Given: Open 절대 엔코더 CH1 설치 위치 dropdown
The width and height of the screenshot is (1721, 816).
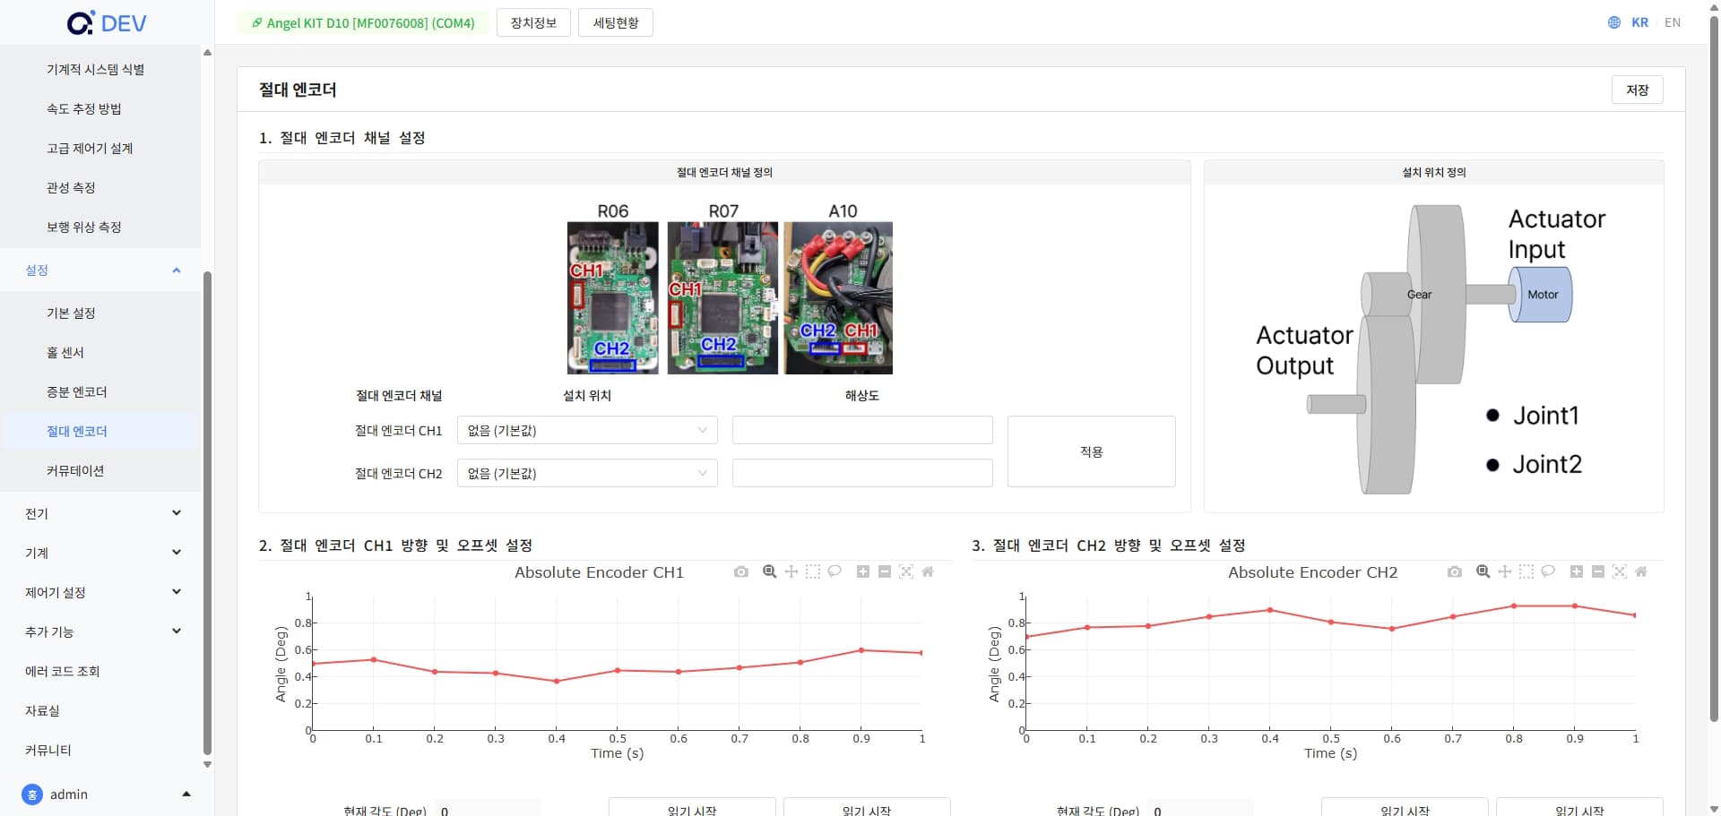Looking at the screenshot, I should pyautogui.click(x=587, y=430).
